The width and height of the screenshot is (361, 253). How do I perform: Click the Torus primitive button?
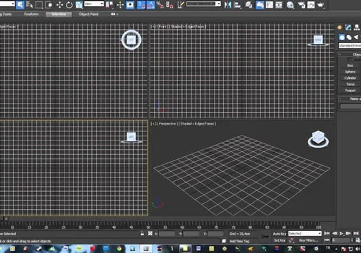350,84
